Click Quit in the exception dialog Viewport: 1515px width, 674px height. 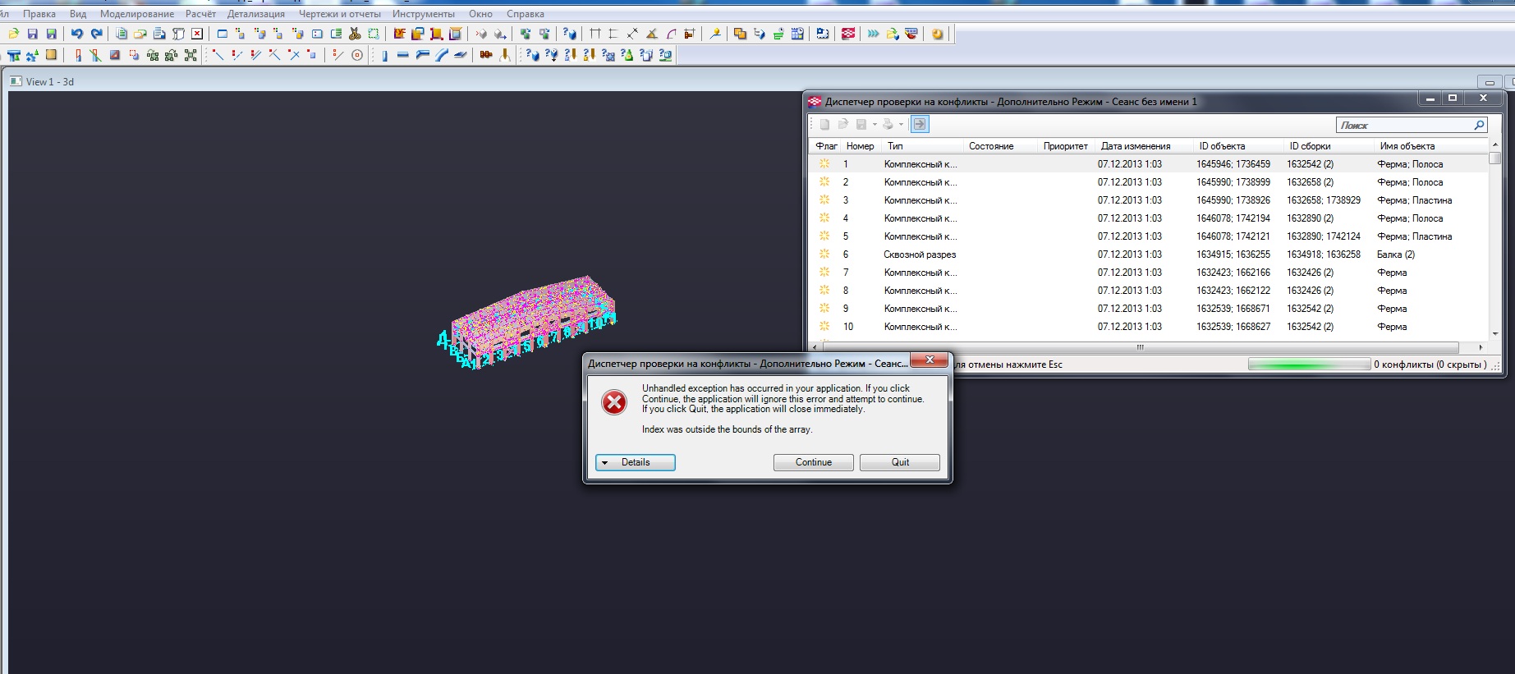pos(899,462)
